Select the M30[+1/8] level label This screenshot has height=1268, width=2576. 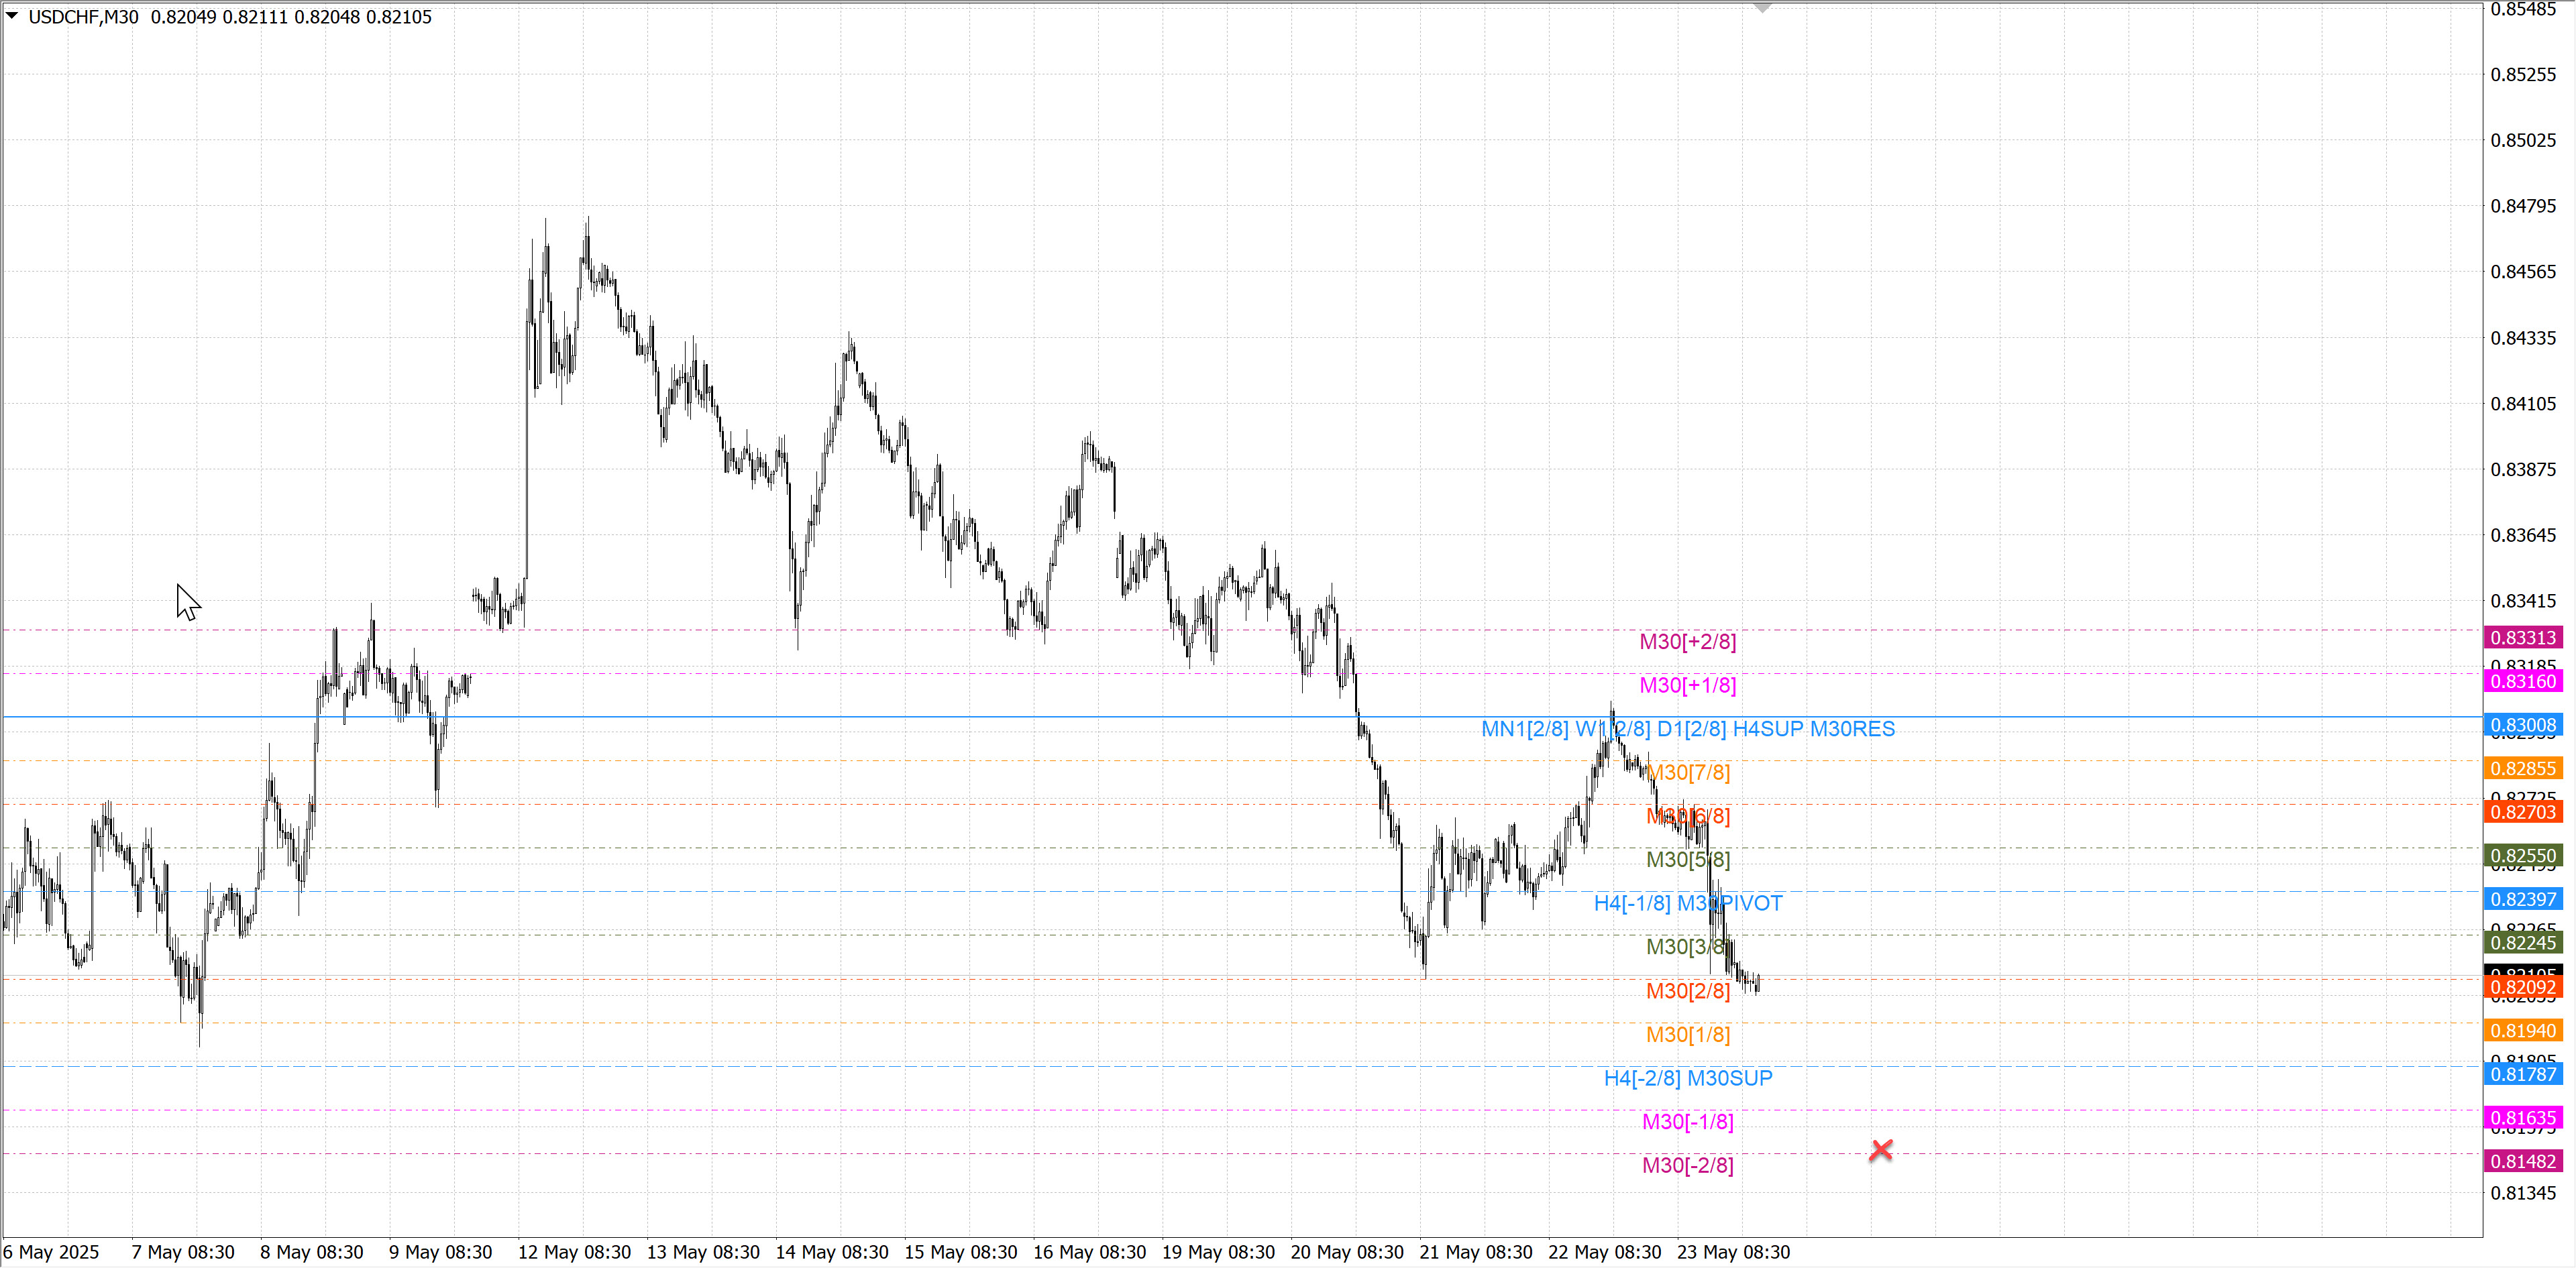coord(1687,685)
